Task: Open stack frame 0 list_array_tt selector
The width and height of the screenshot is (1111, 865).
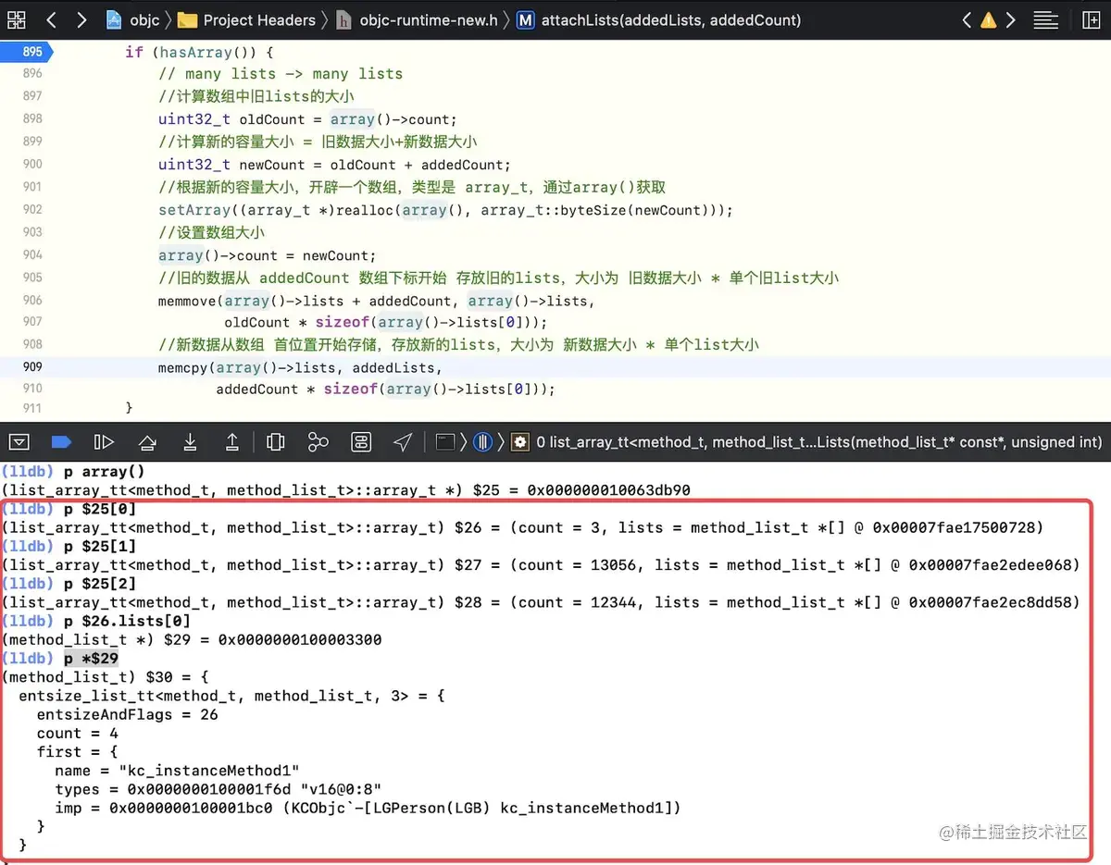Action: pyautogui.click(x=818, y=442)
